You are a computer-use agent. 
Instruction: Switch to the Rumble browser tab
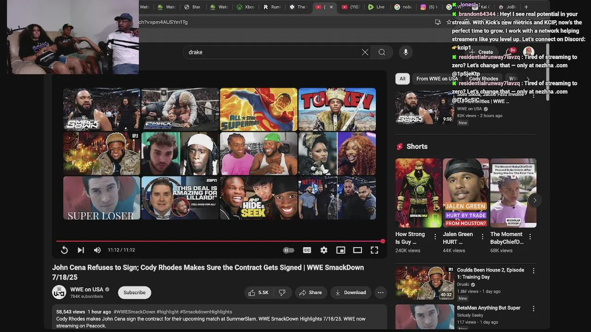click(272, 7)
